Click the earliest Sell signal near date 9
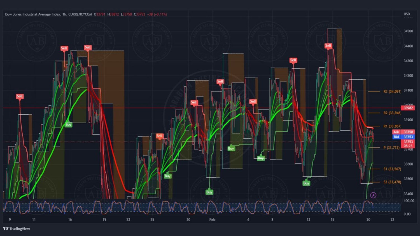 20,96
